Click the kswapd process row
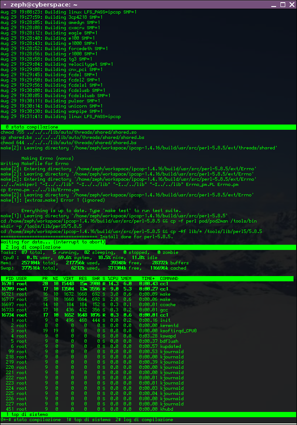Screen dimensions: 297x425 (x=87, y=336)
